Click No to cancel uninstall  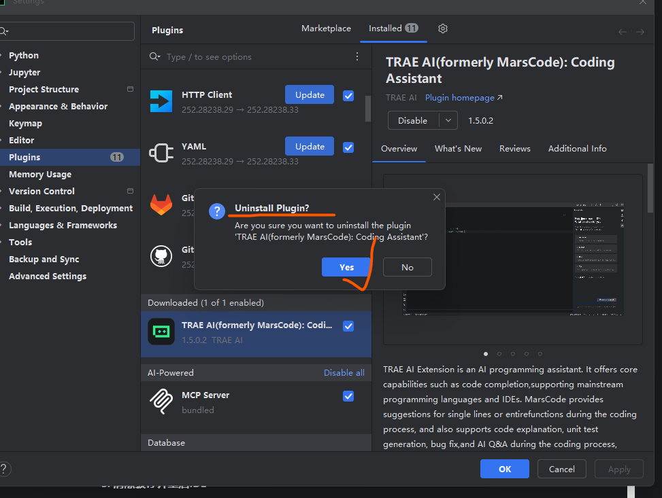(408, 267)
